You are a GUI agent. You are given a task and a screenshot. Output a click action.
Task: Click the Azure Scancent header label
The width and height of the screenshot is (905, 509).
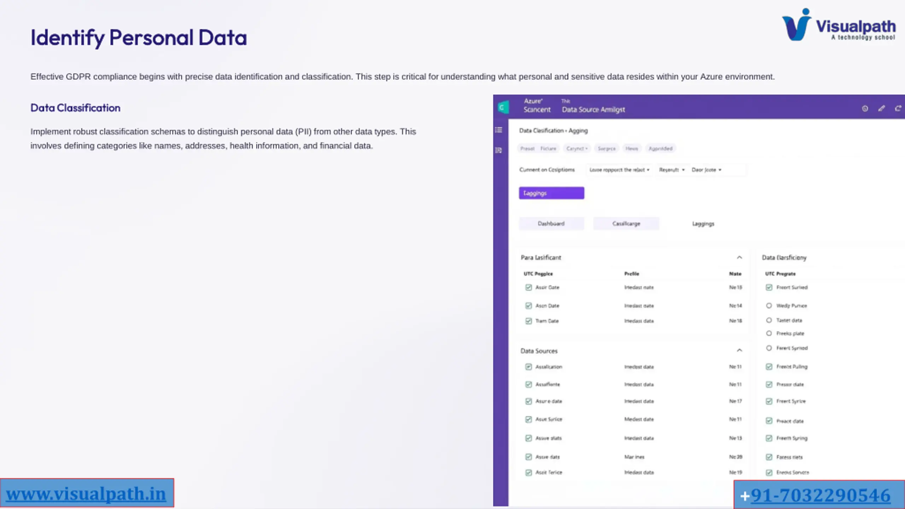537,106
